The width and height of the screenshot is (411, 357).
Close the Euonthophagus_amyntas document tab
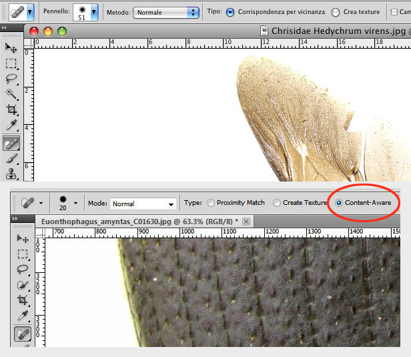coord(246,221)
